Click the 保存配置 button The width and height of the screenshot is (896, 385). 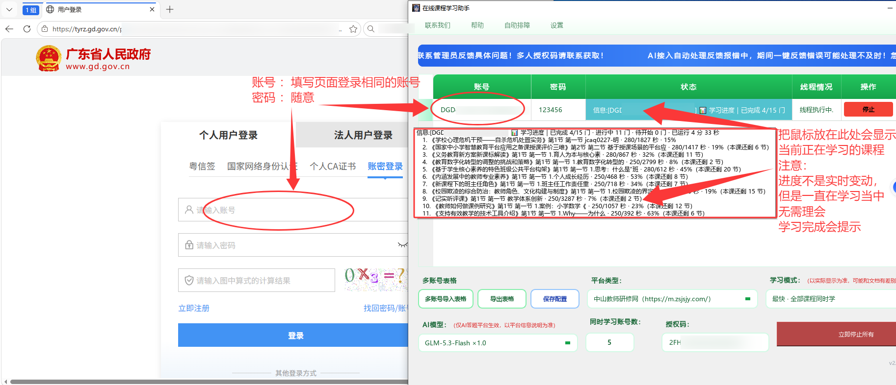[x=555, y=299]
